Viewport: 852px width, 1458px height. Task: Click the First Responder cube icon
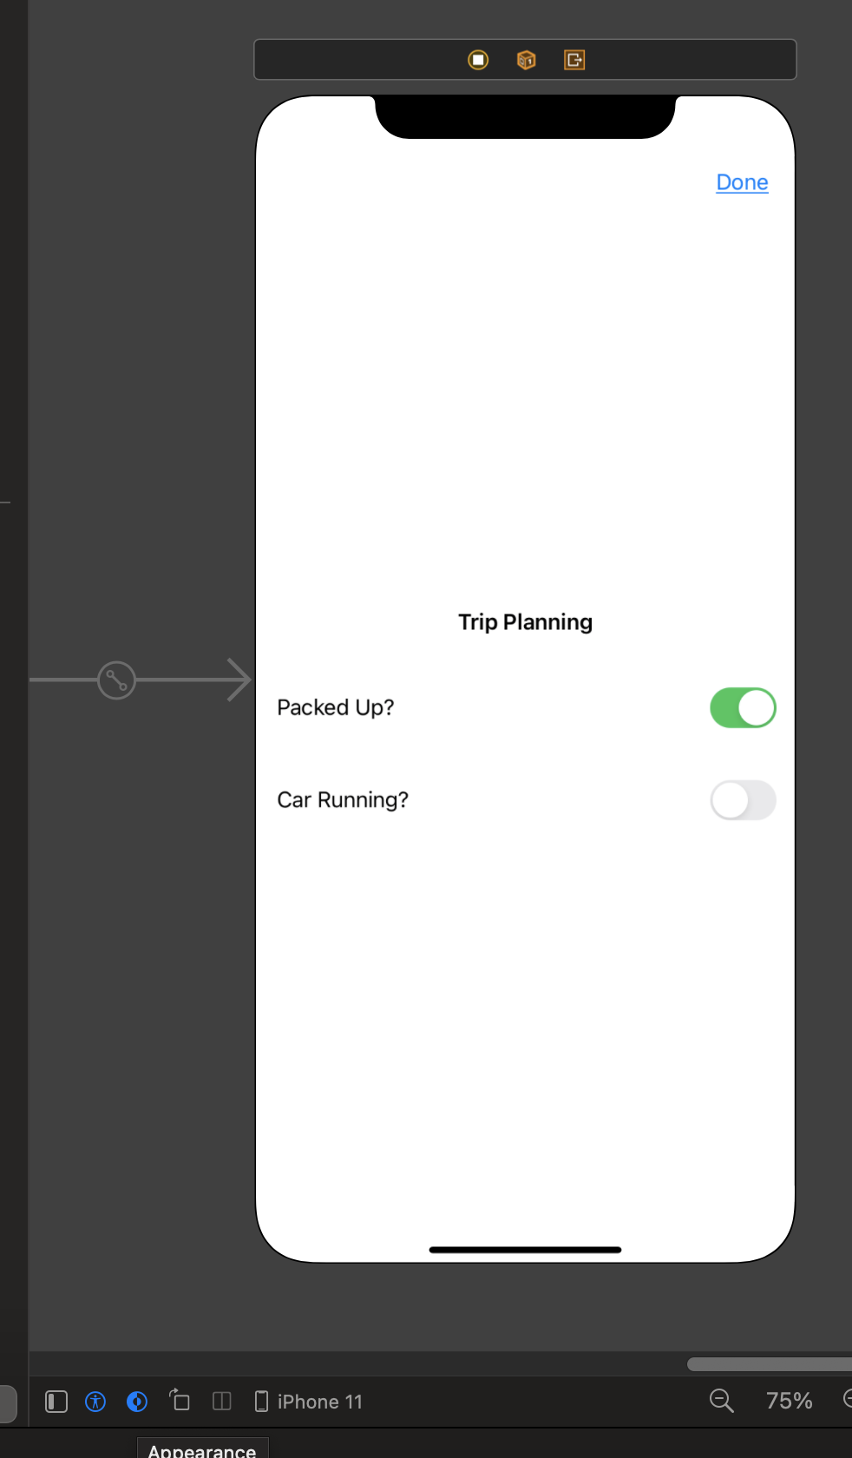point(526,60)
